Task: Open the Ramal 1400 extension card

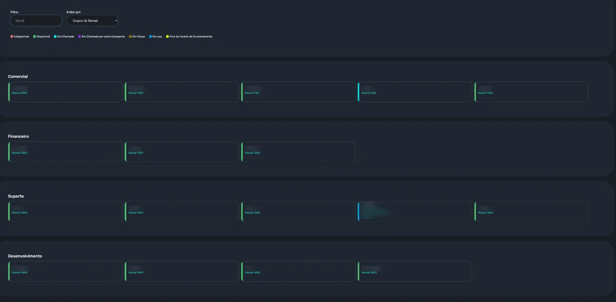Action: (65, 271)
